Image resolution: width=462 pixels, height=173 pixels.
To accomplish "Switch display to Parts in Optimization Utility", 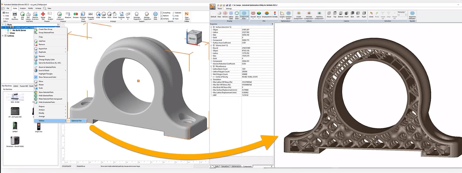I will point(219,14).
